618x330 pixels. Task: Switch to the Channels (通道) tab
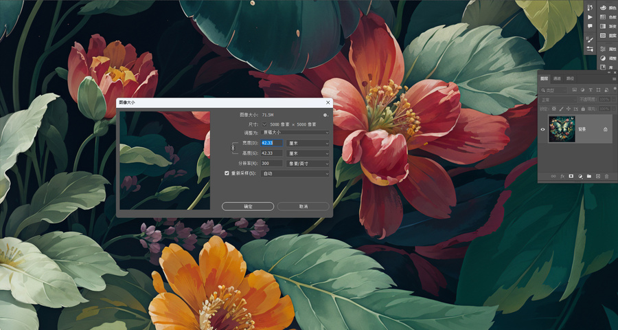pyautogui.click(x=557, y=78)
